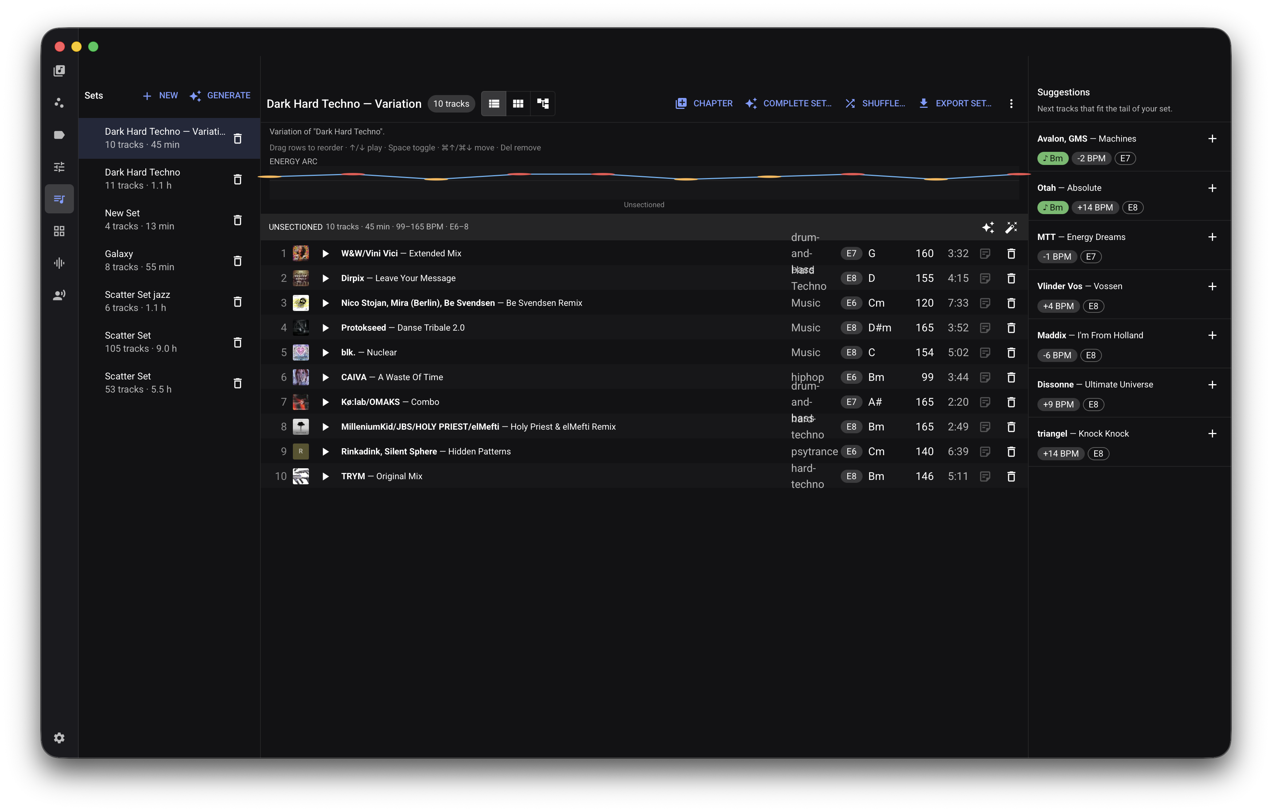Open the library icon in the sidebar
1272x812 pixels.
59,71
